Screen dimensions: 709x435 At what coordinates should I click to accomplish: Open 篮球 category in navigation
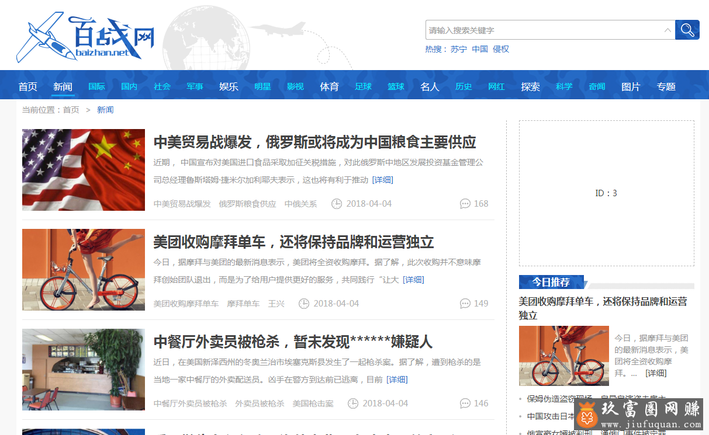pyautogui.click(x=396, y=86)
